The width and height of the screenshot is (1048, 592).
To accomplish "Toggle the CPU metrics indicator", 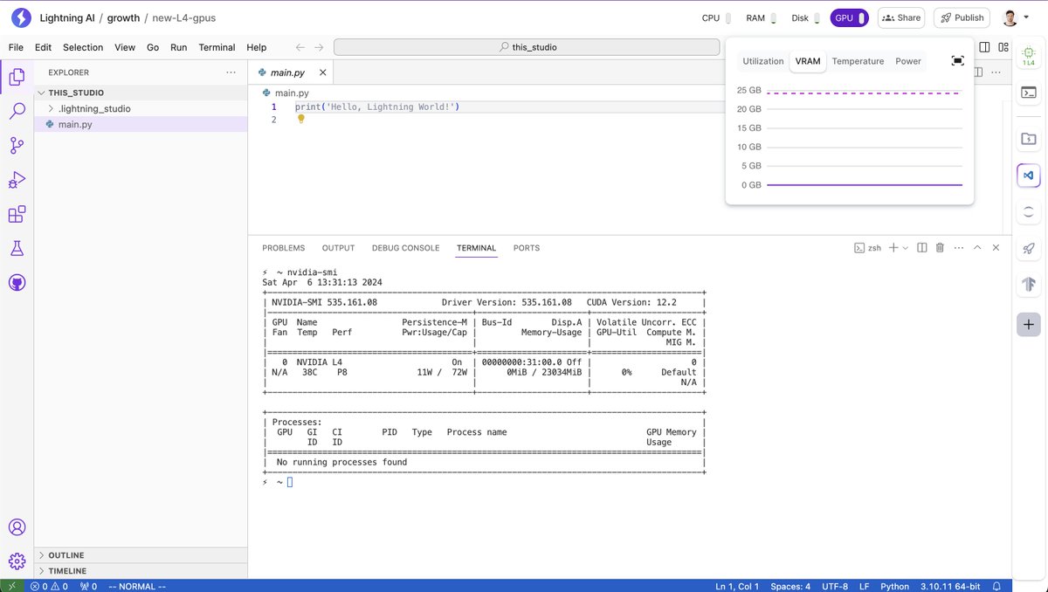I will click(714, 17).
